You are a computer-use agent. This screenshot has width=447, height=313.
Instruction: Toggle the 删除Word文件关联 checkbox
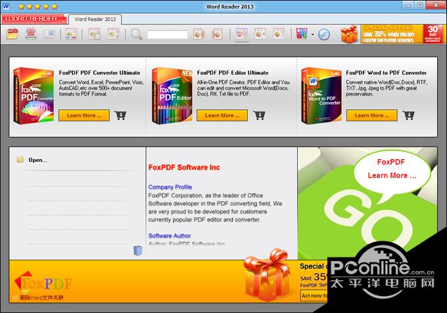pos(14,298)
